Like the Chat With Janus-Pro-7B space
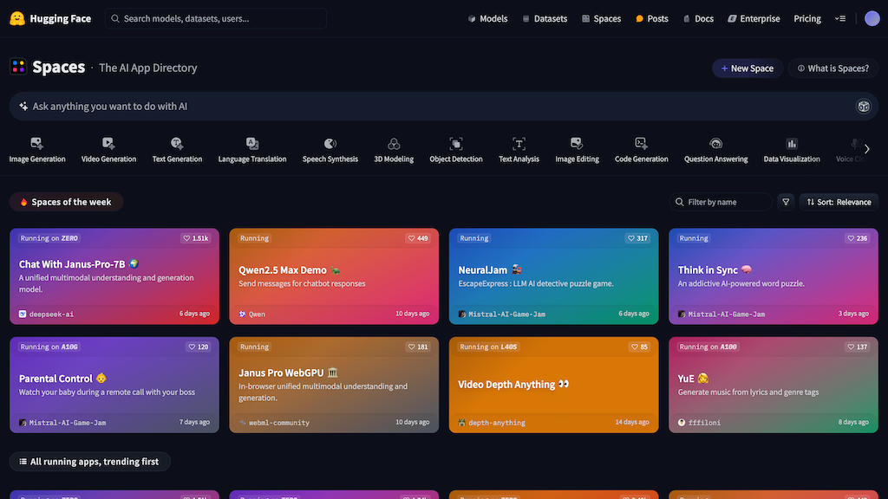The image size is (888, 499). pyautogui.click(x=195, y=238)
